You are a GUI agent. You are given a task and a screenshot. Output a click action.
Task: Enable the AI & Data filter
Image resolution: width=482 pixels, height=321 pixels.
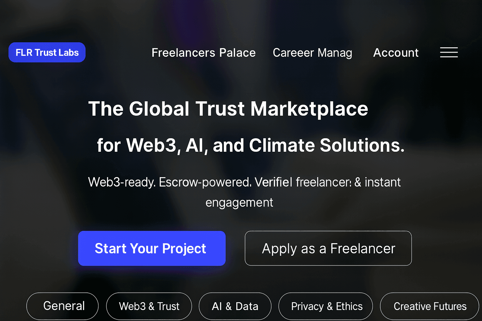[235, 306]
